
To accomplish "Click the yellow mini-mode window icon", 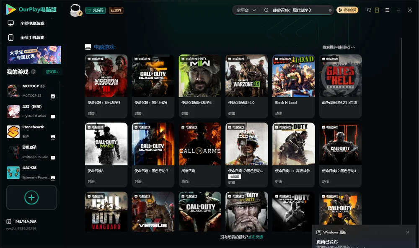I will [x=377, y=10].
